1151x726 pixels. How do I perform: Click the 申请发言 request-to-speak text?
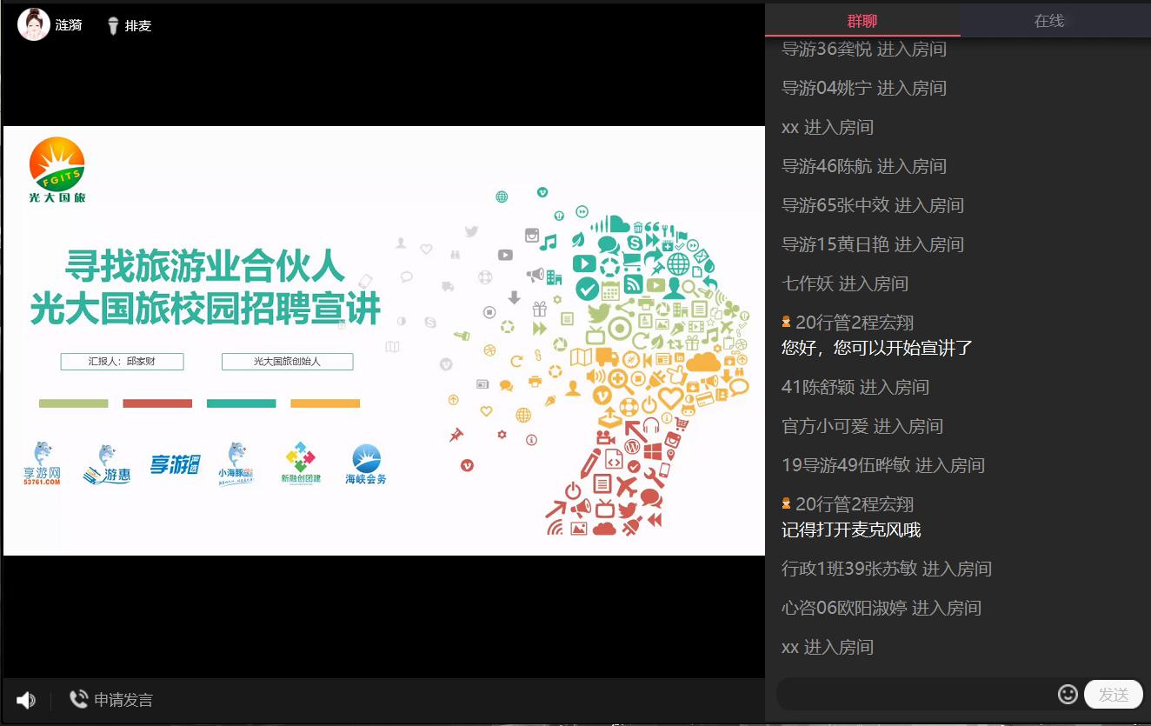click(x=123, y=700)
